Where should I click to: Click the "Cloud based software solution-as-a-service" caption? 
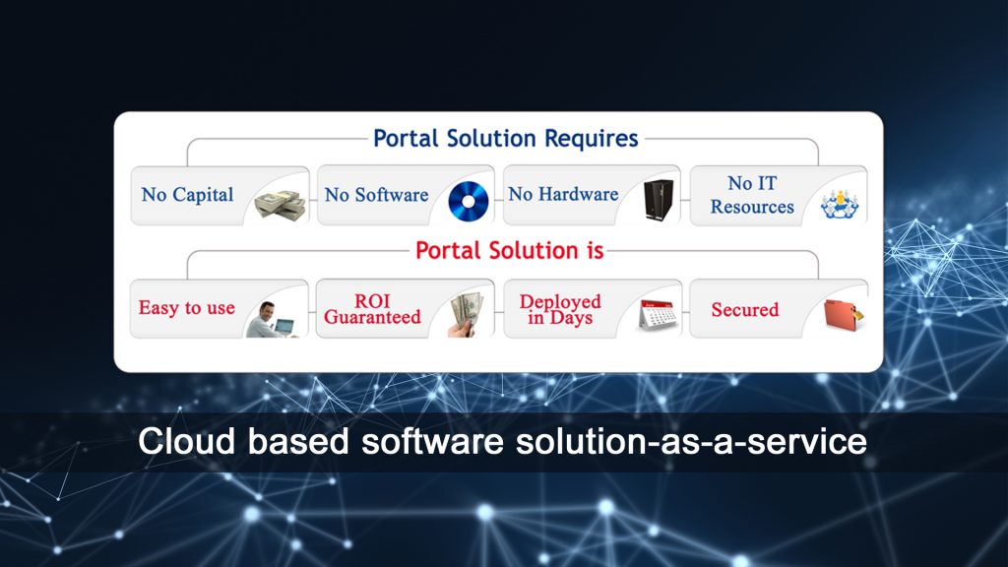click(502, 441)
